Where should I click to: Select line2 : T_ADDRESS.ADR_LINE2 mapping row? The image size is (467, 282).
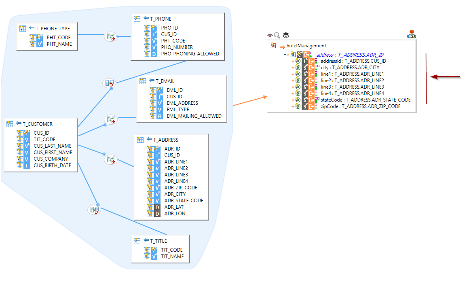[352, 81]
